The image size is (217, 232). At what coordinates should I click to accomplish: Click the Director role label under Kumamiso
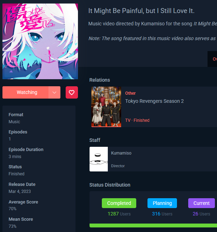(x=118, y=166)
